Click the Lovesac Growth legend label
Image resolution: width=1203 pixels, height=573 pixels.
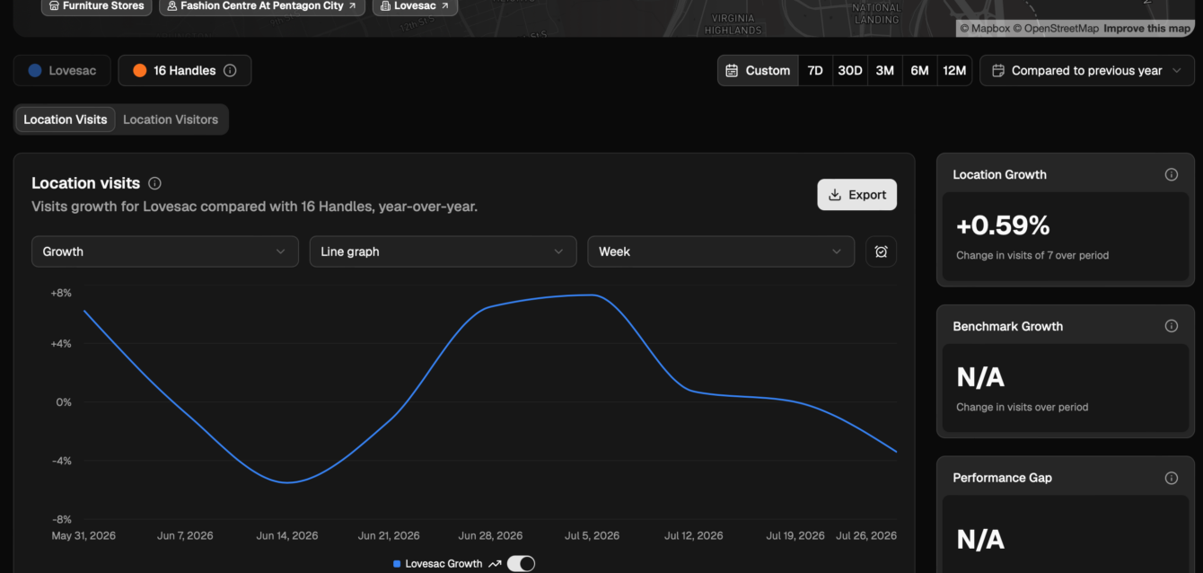pos(443,564)
